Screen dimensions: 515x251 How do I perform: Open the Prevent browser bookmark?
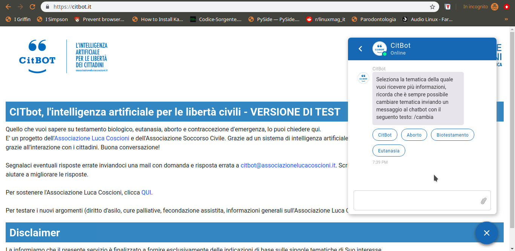99,19
